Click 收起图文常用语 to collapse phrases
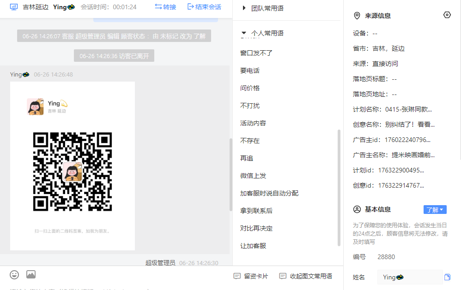Image resolution: width=461 pixels, height=290 pixels. point(306,276)
